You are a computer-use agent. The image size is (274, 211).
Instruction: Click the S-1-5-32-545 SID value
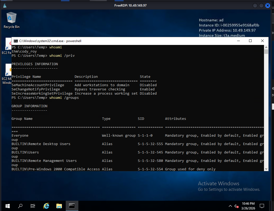150,152
